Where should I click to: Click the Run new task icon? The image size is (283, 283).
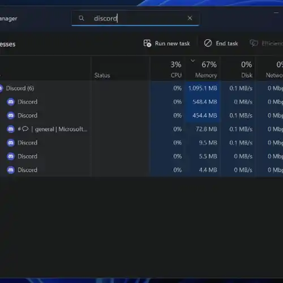point(147,43)
